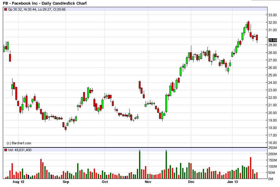Screen dimensions: 280x187
Task: Click the "0M" volume axis label
Action: click(x=271, y=179)
